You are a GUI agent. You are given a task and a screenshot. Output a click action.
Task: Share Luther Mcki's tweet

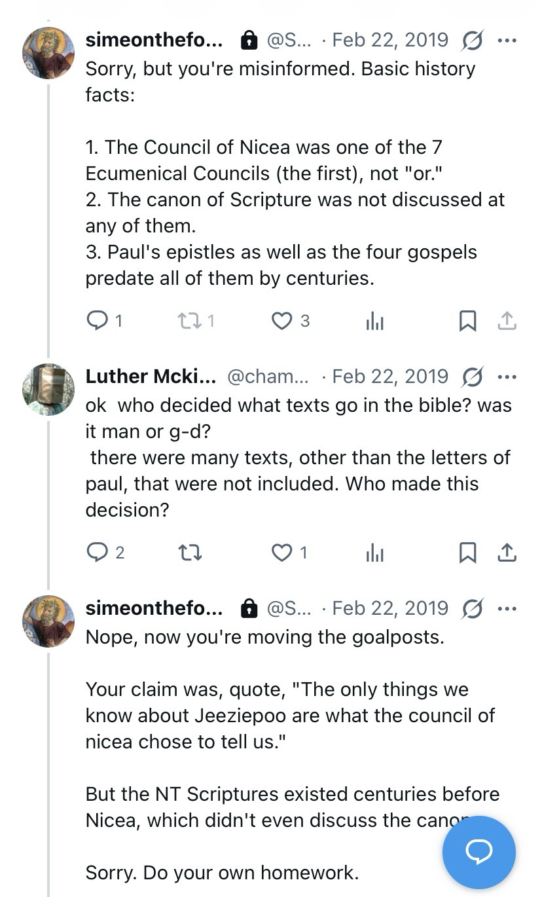coord(507,553)
